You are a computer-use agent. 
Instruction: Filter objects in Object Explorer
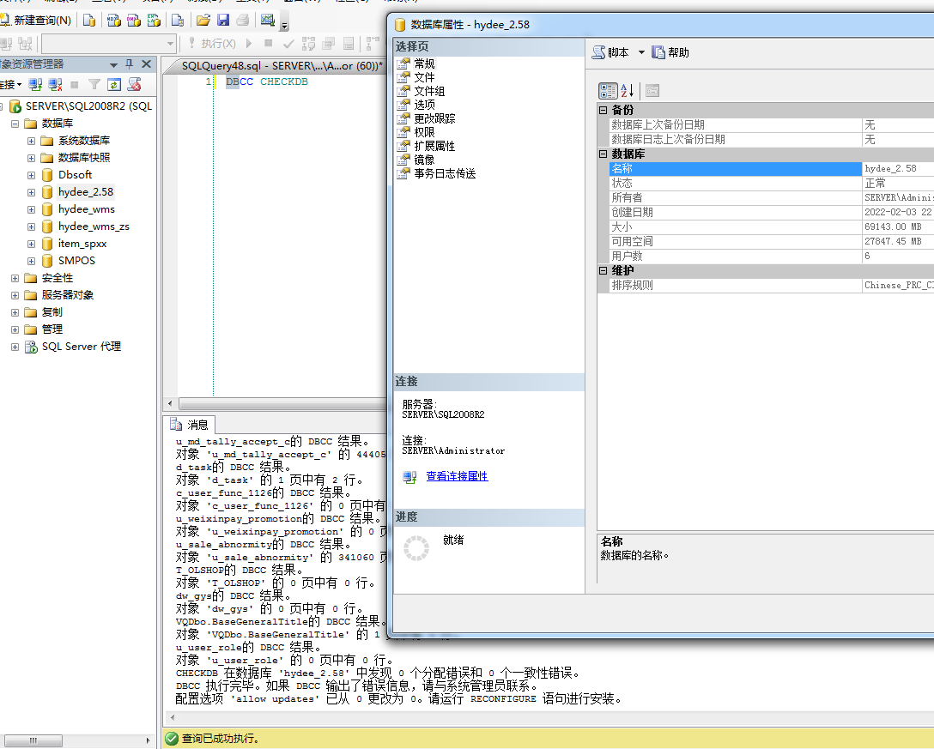[93, 84]
